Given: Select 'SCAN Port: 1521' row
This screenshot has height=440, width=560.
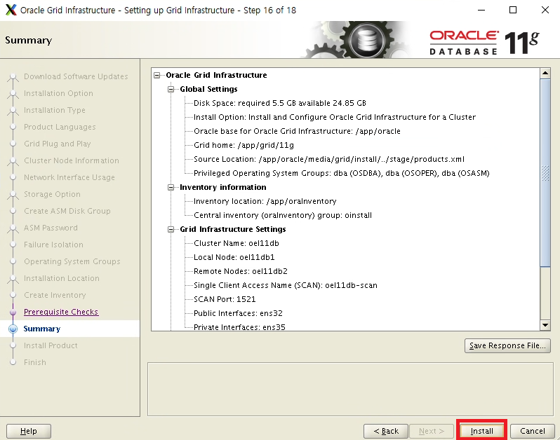Looking at the screenshot, I should point(225,299).
